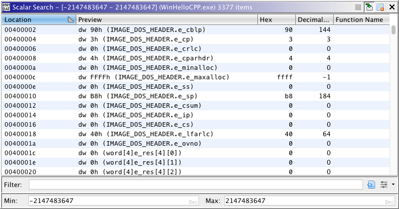The width and height of the screenshot is (399, 209).
Task: Click the column filter icon beside Filter field
Action: pos(371,185)
